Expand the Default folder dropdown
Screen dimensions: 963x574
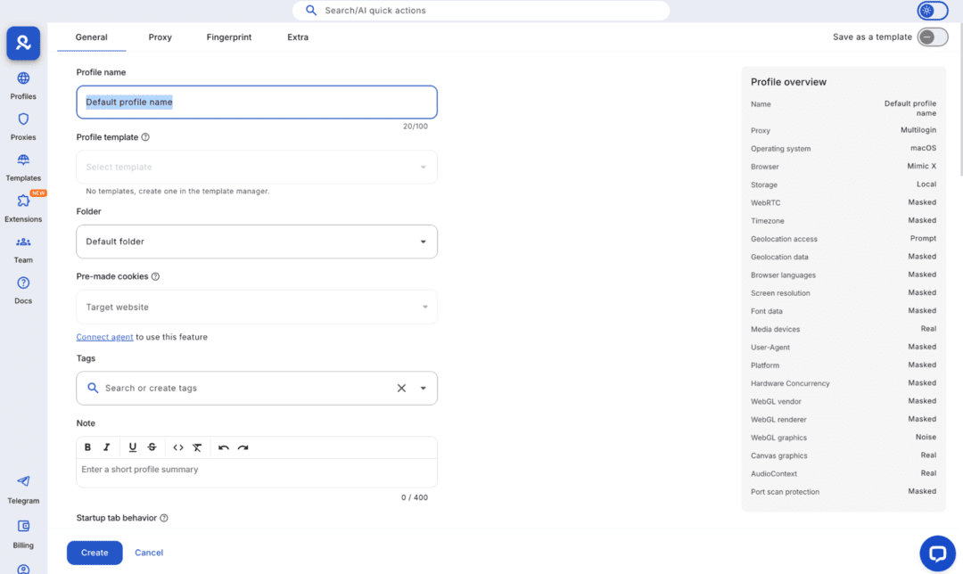tap(423, 242)
